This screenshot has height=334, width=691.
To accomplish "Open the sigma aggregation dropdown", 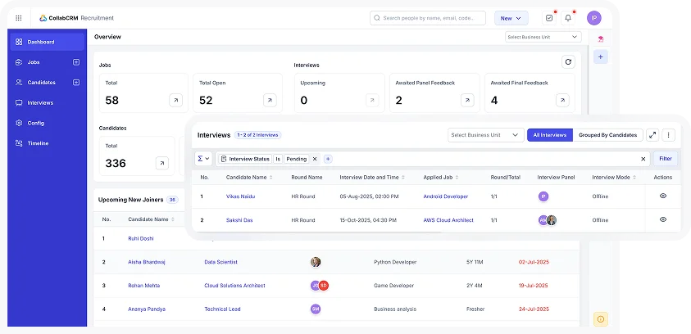I will click(203, 159).
